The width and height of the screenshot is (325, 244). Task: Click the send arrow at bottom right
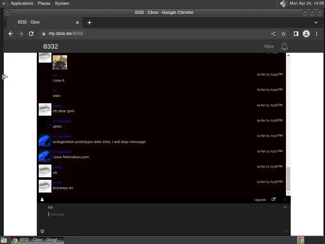pos(286,231)
